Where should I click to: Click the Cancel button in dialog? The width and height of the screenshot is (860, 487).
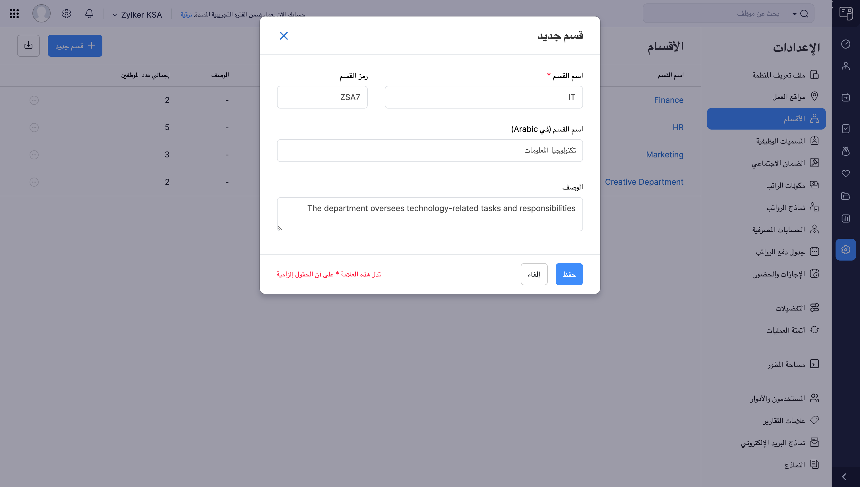pyautogui.click(x=534, y=274)
